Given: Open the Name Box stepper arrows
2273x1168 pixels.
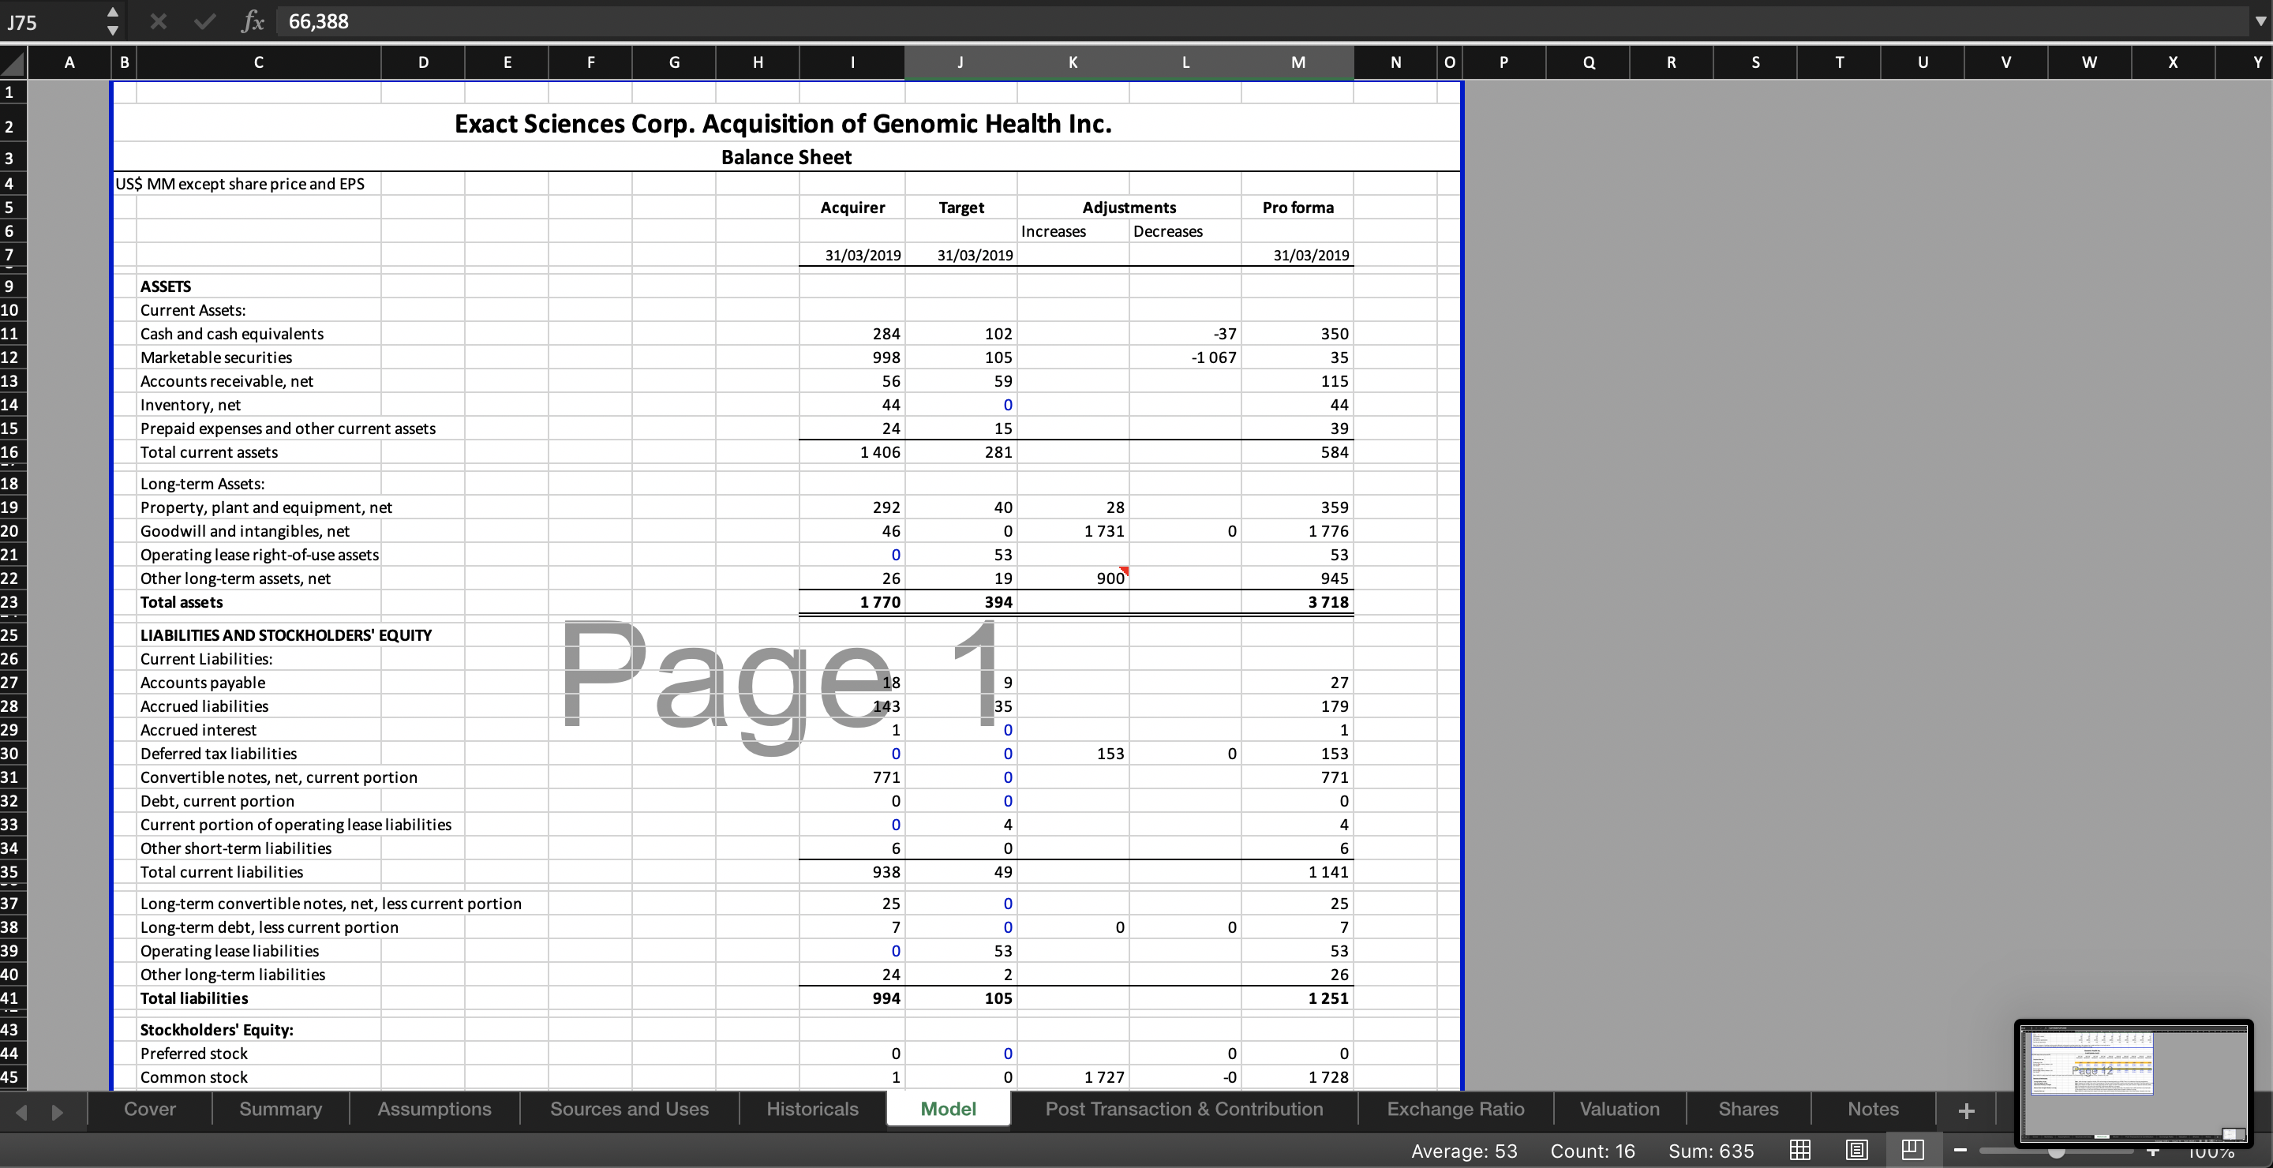Looking at the screenshot, I should click(x=112, y=21).
